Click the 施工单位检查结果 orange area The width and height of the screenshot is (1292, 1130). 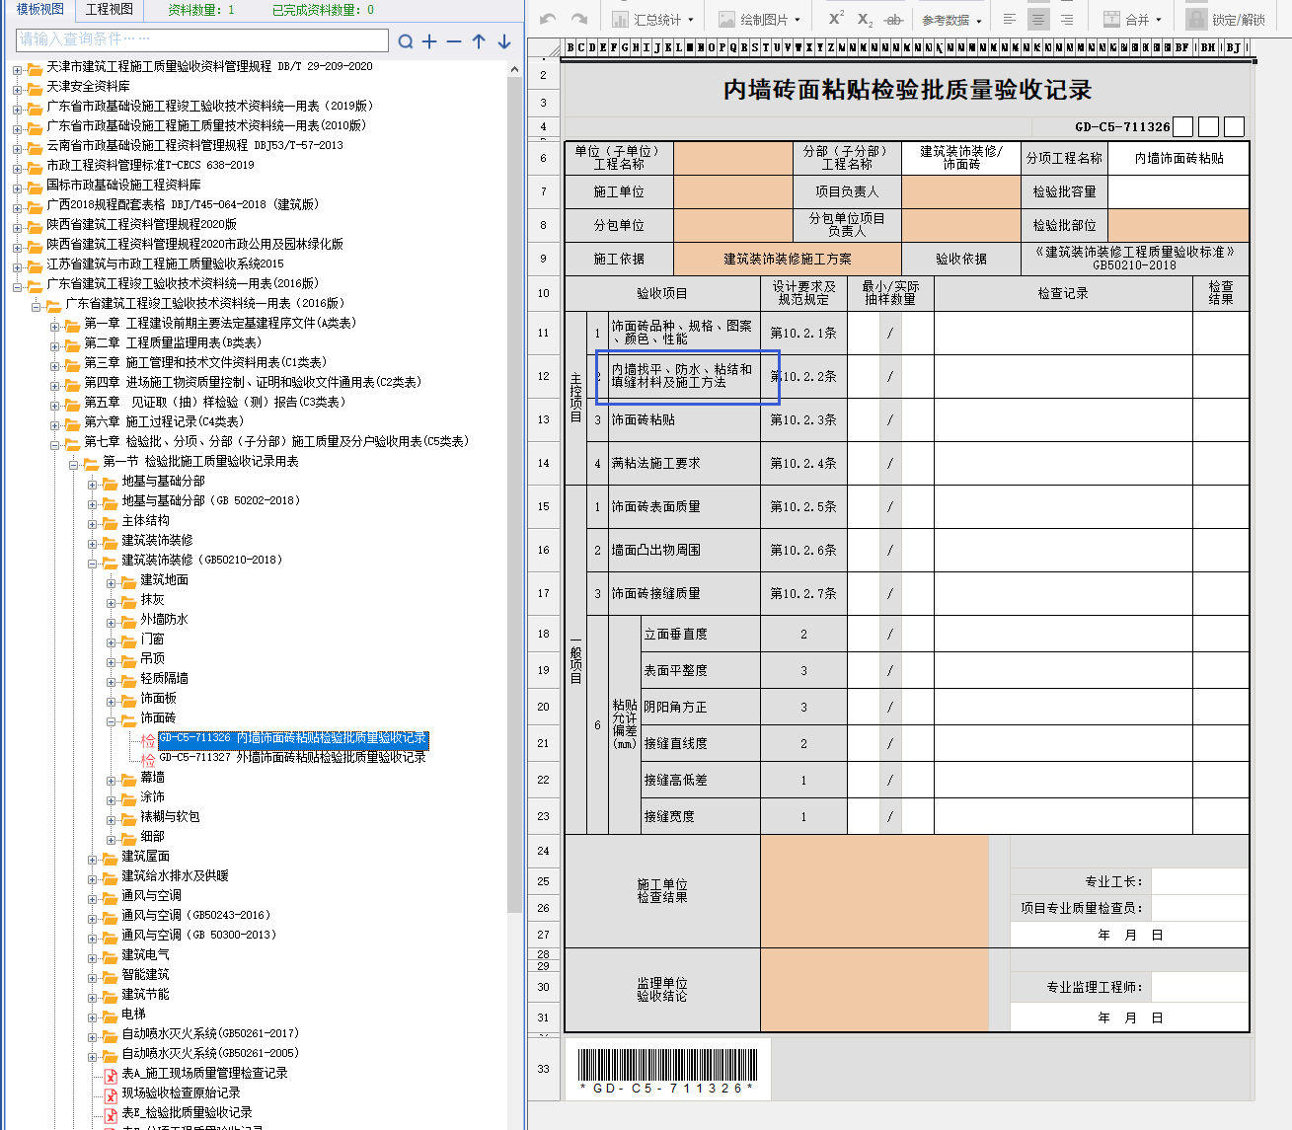coord(874,891)
